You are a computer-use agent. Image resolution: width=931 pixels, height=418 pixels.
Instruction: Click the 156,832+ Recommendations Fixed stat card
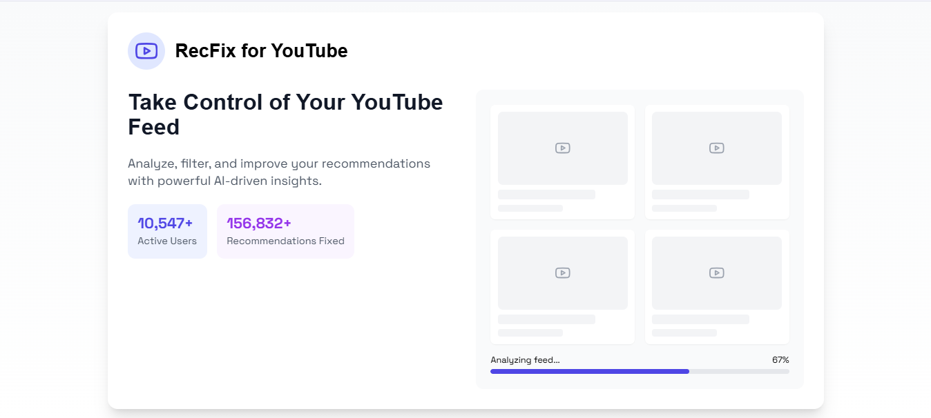coord(285,231)
